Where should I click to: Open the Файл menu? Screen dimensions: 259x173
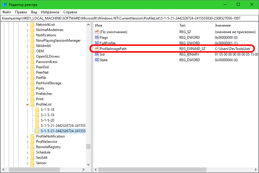tap(7, 12)
